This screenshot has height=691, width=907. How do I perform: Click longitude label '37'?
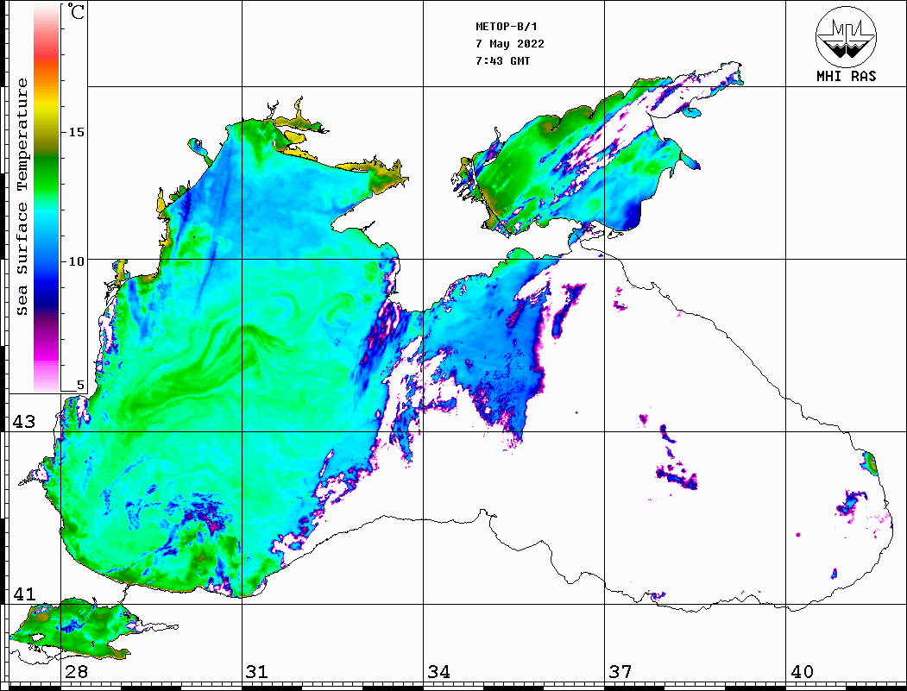pyautogui.click(x=620, y=671)
